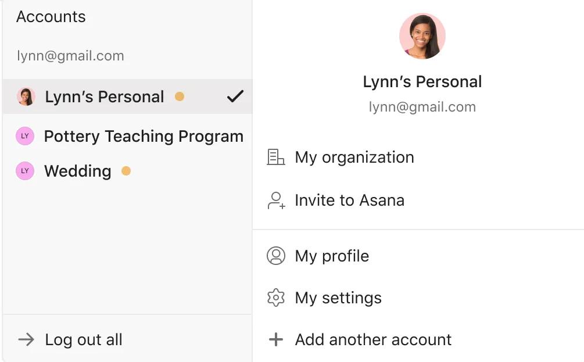This screenshot has width=584, height=362.
Task: Click the checkmark next to Lynn's Personal
Action: pos(235,96)
